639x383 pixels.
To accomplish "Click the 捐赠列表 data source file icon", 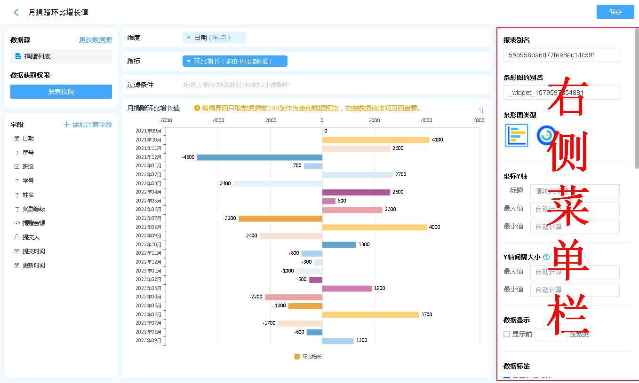I will tap(18, 56).
